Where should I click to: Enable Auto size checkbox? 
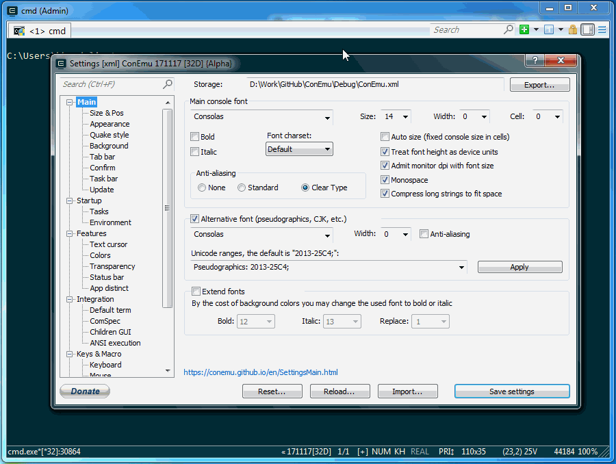coord(385,137)
